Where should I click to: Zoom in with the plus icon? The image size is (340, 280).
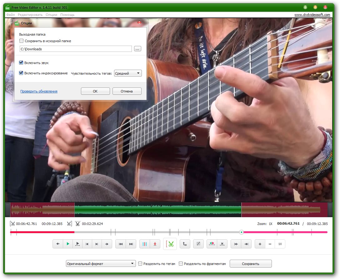260,244
